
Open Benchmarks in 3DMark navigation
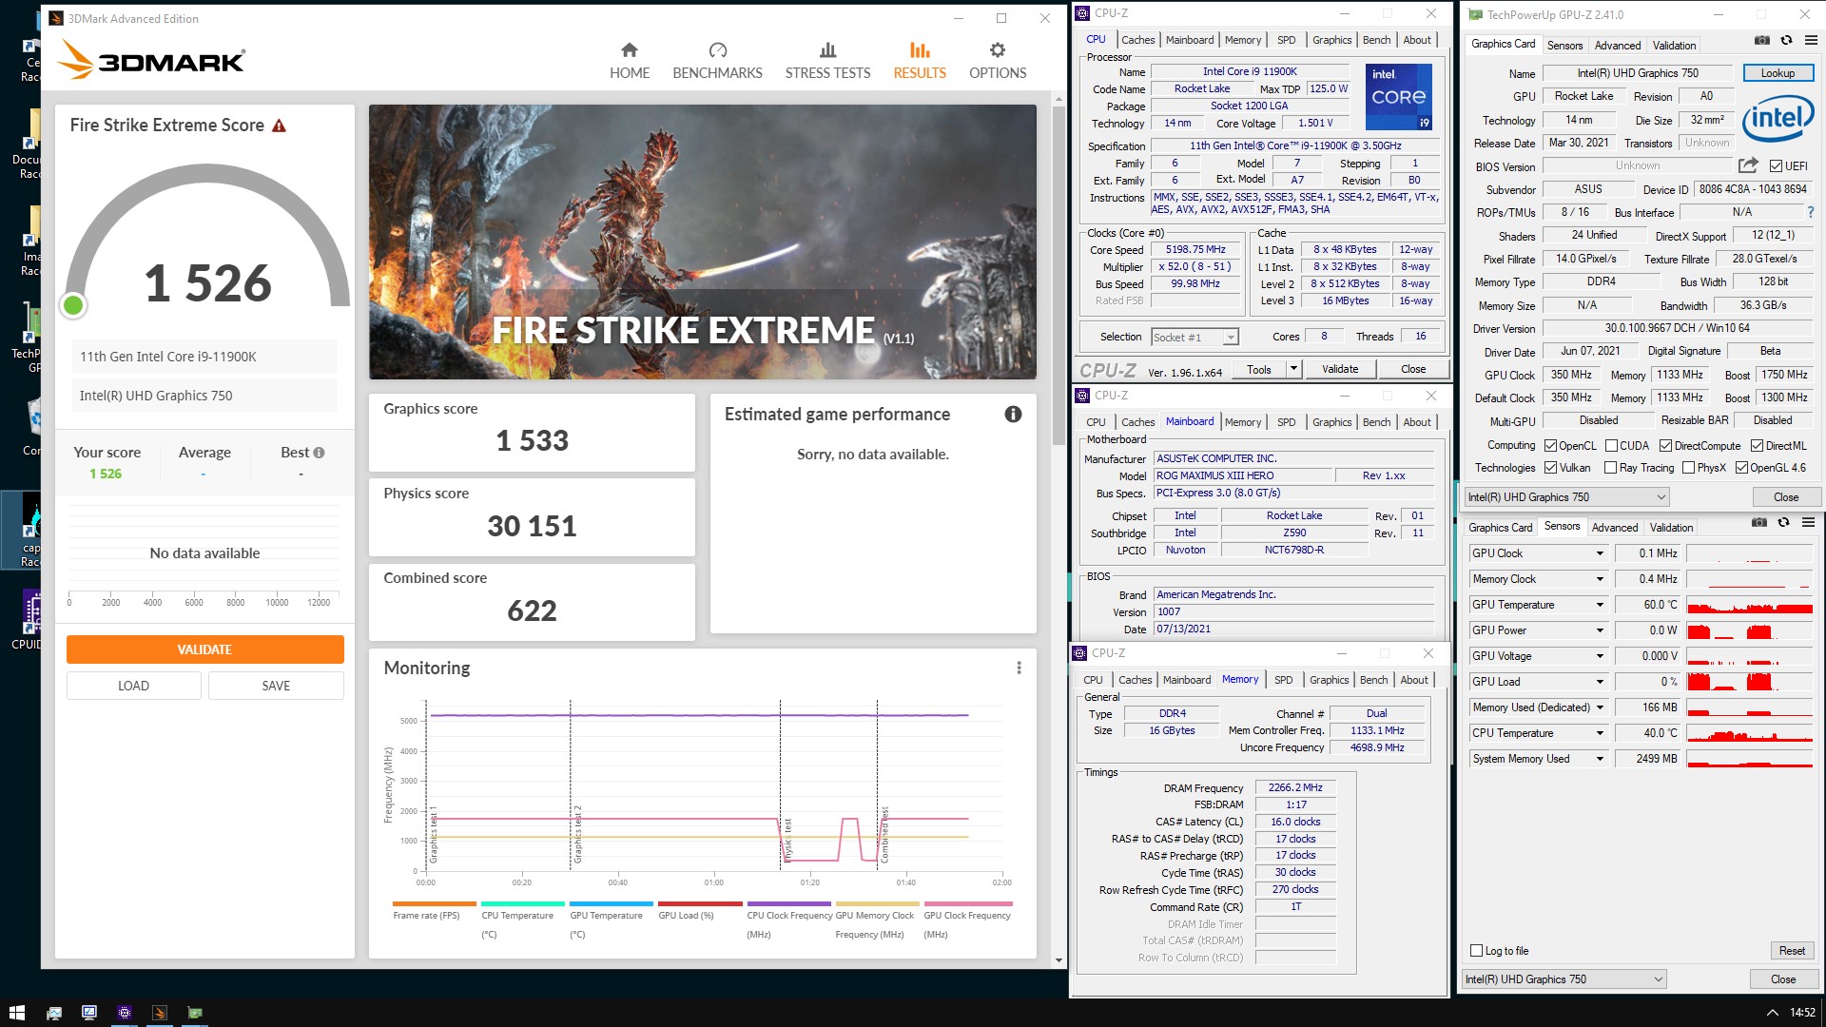717,61
